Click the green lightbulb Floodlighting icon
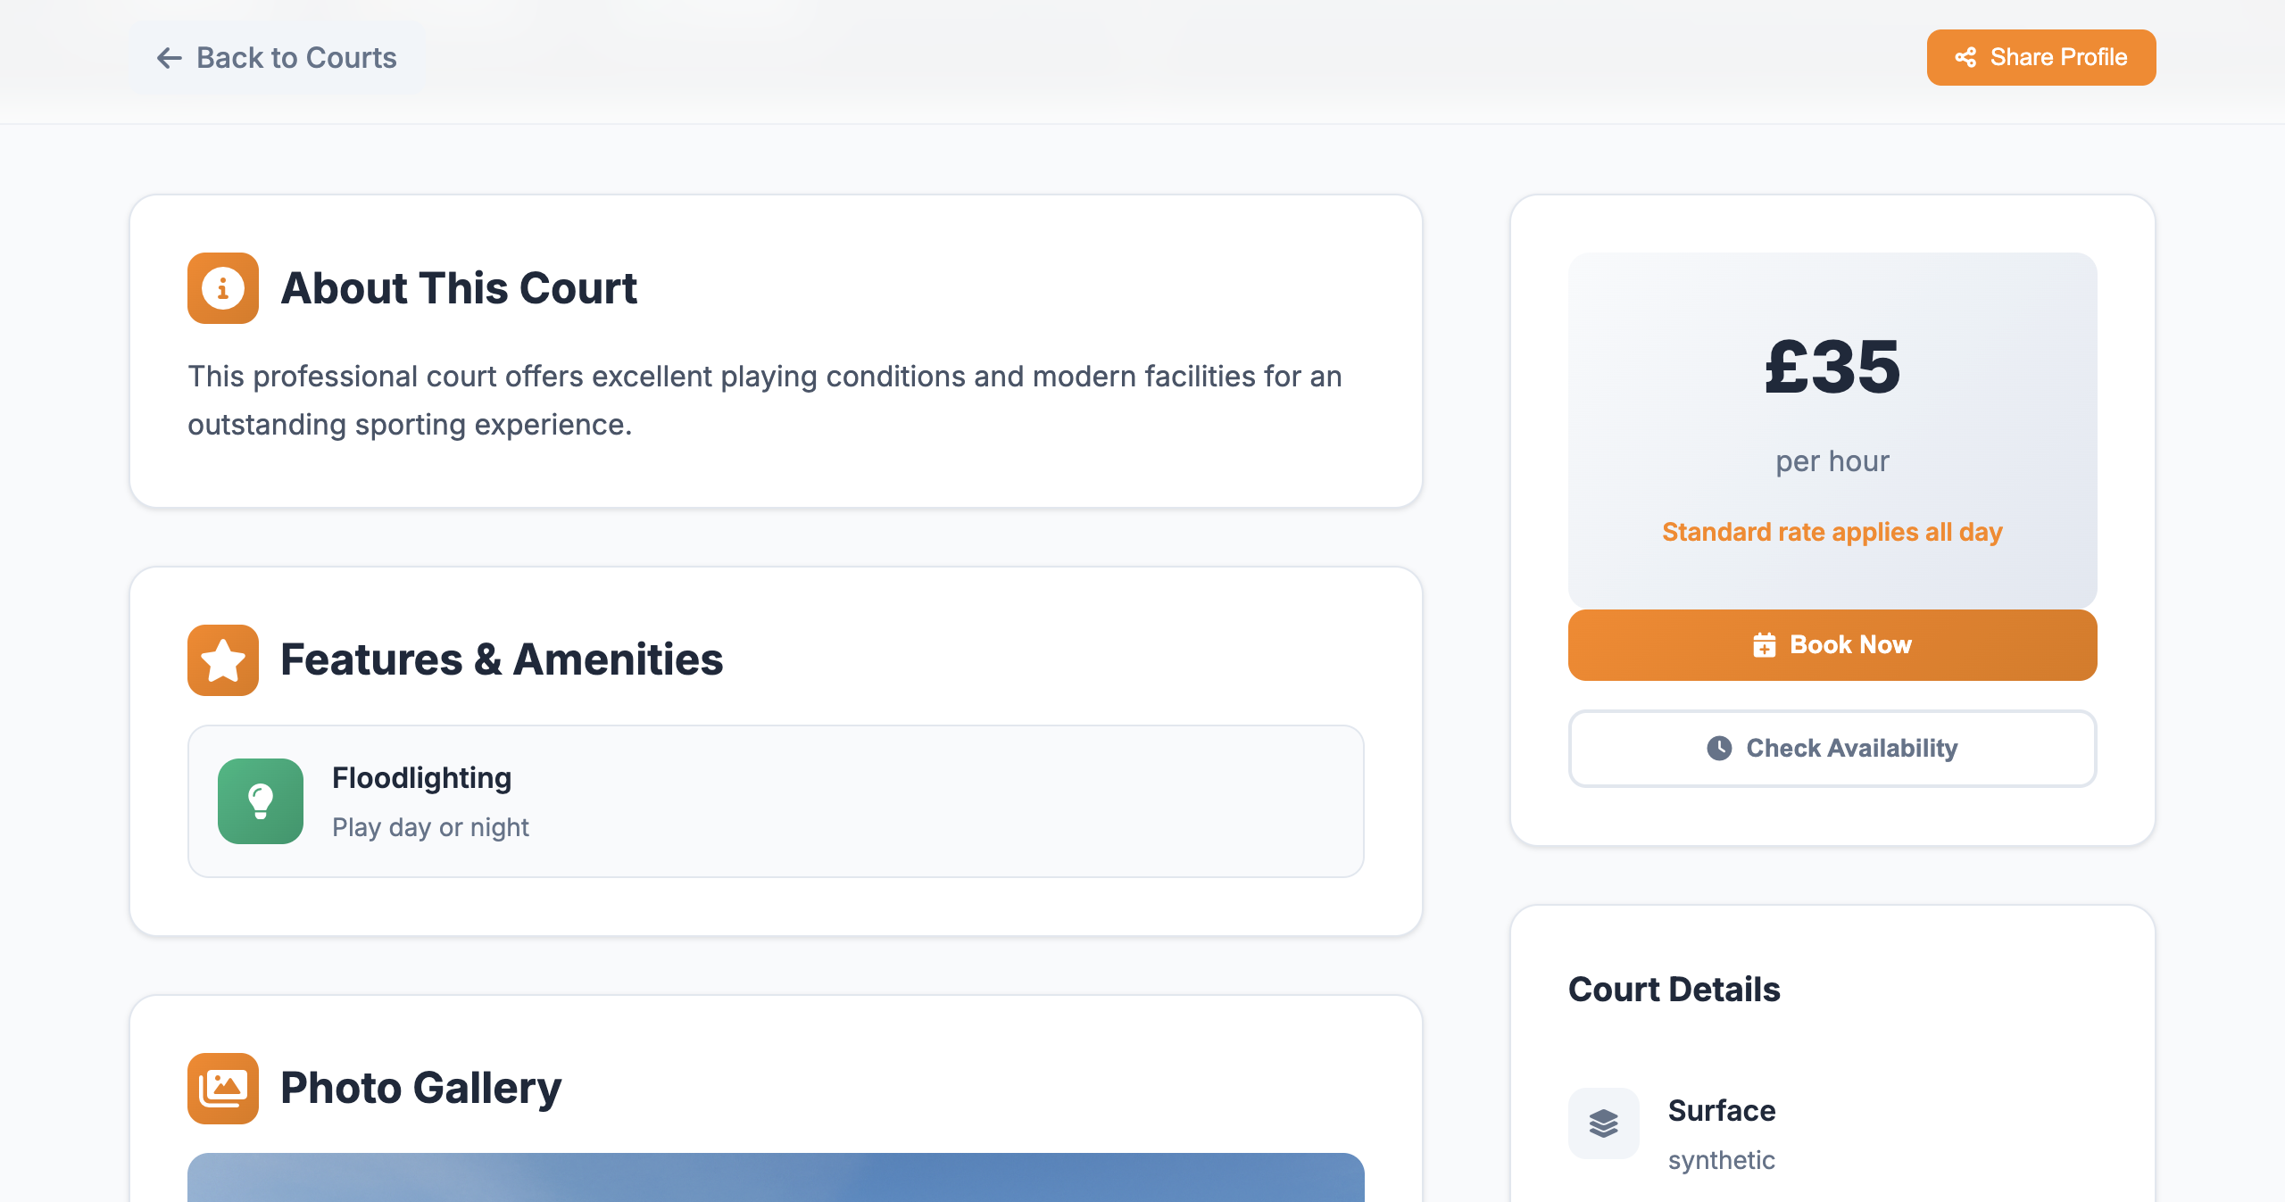 click(260, 801)
